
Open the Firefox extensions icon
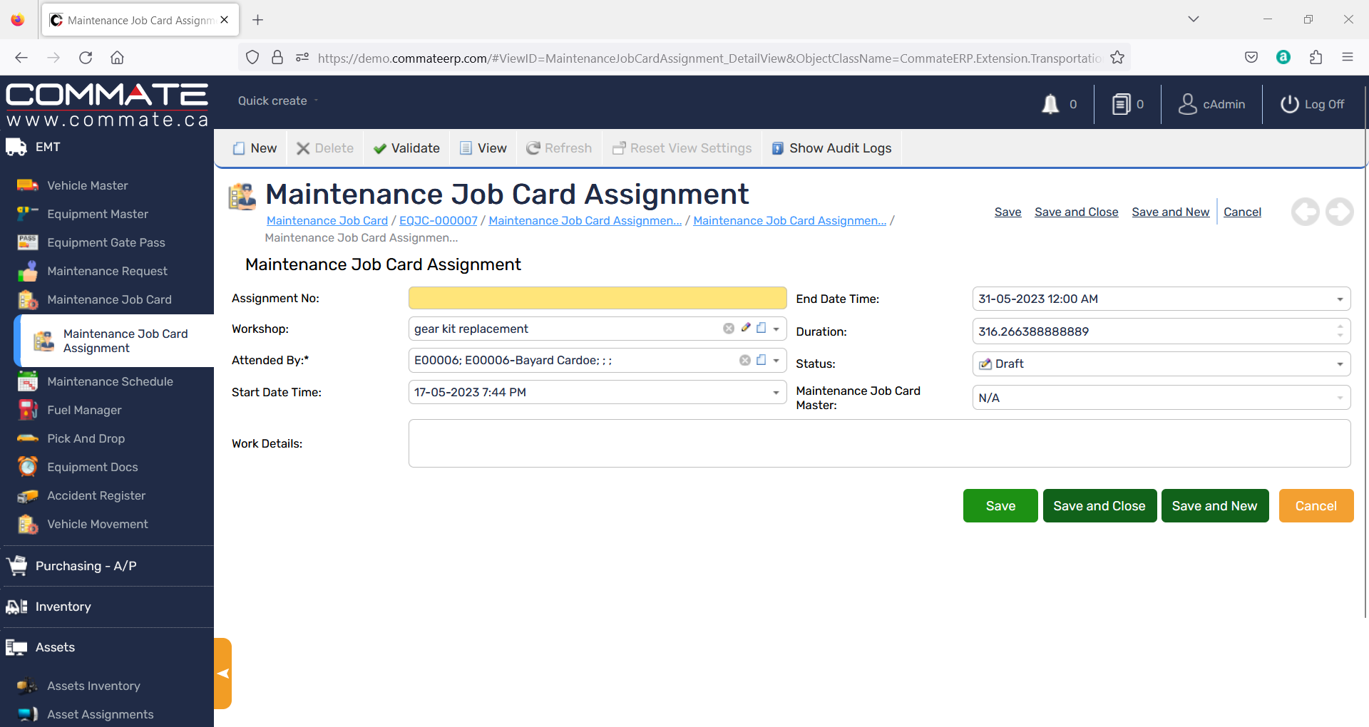1316,58
